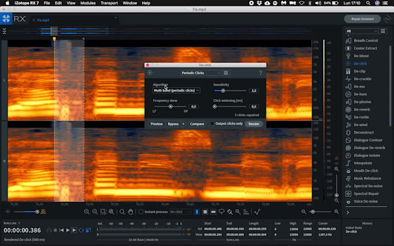Click the Compare button
Image resolution: width=394 pixels, height=246 pixels.
click(197, 124)
